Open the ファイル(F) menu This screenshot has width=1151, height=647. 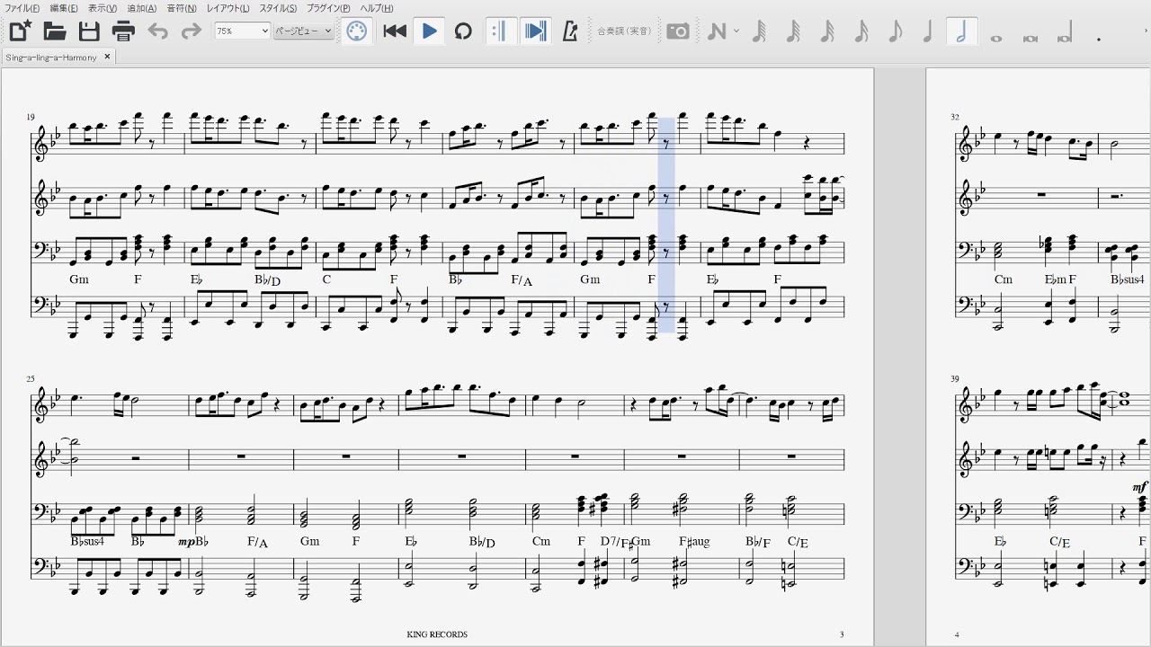click(22, 8)
